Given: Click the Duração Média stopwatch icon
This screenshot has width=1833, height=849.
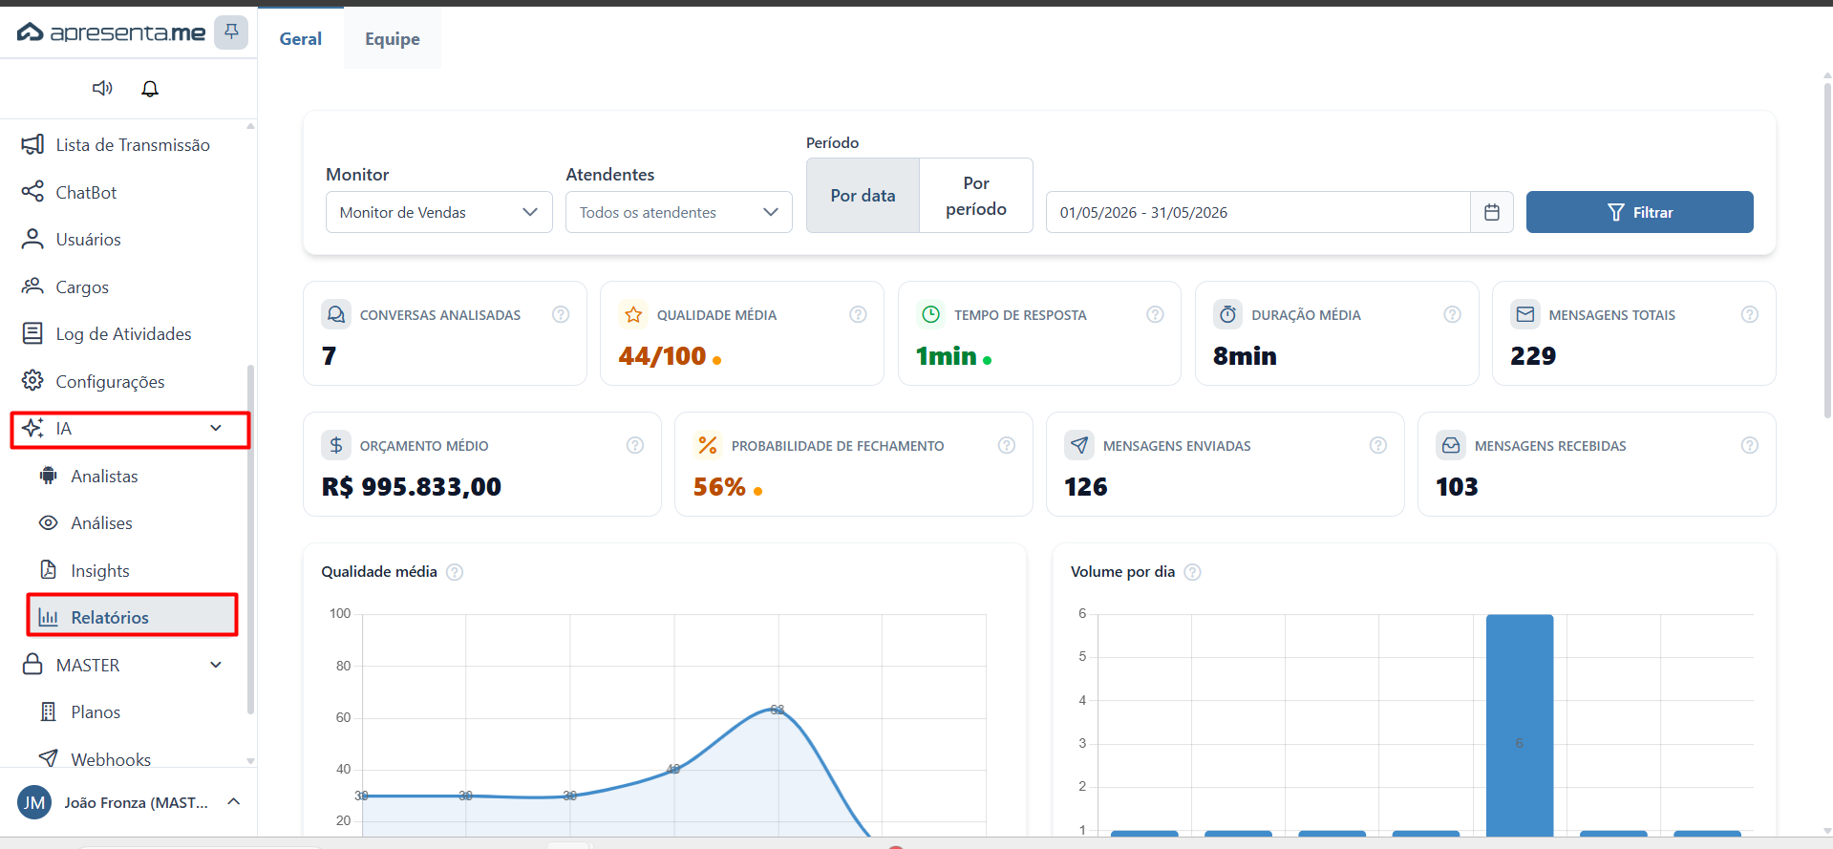Looking at the screenshot, I should (1227, 314).
